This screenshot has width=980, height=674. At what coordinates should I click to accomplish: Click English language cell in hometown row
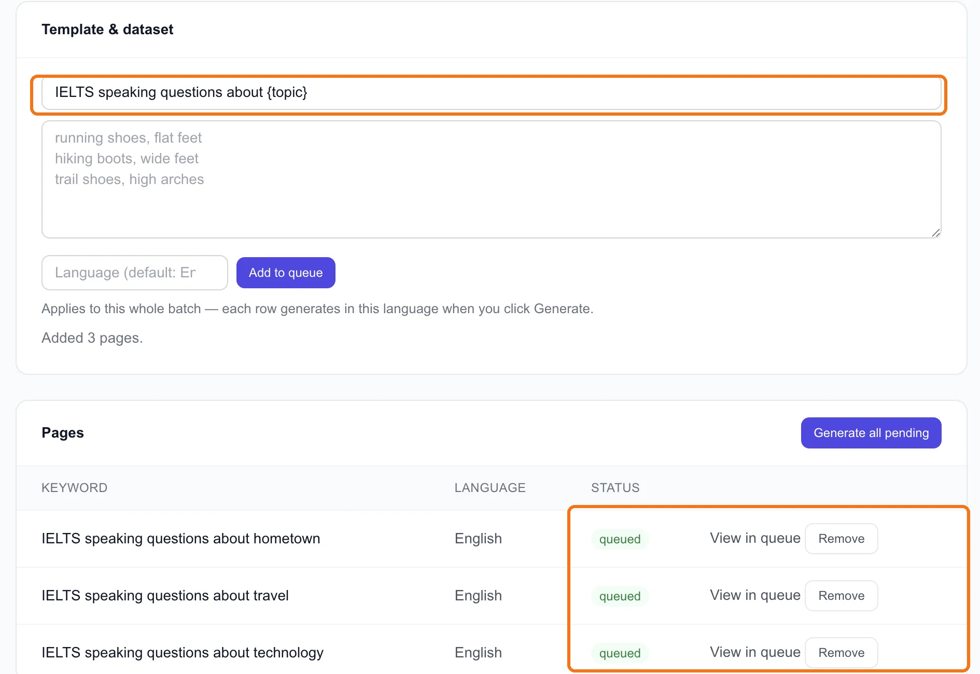coord(478,539)
